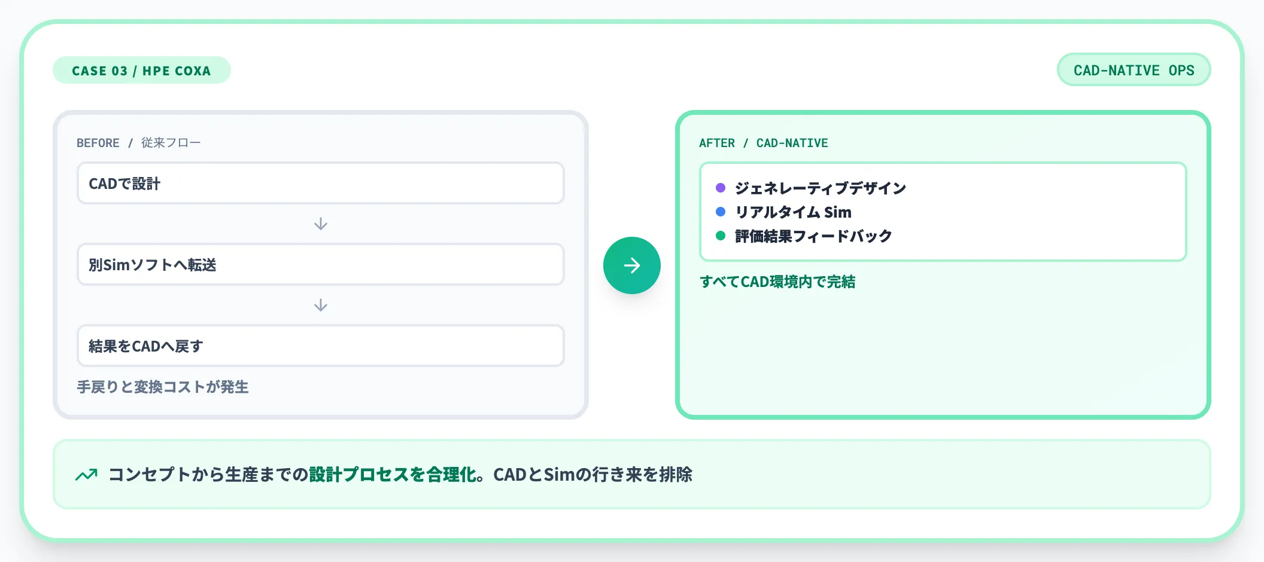
Task: Click the リアルタイム Sim list item
Action: click(793, 212)
